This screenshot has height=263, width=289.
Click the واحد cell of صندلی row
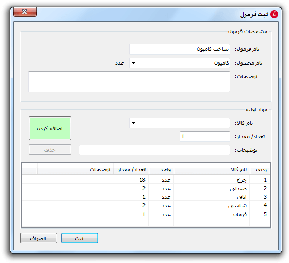[x=161, y=188]
